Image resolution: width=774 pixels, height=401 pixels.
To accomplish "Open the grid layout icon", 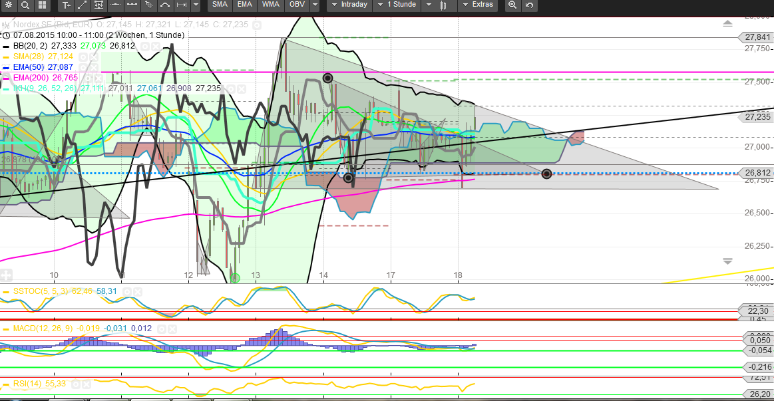I will point(43,5).
